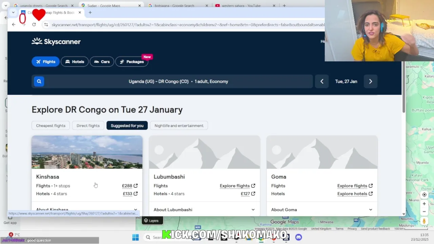The width and height of the screenshot is (434, 244).
Task: Select the Flights pill
Action: point(45,62)
